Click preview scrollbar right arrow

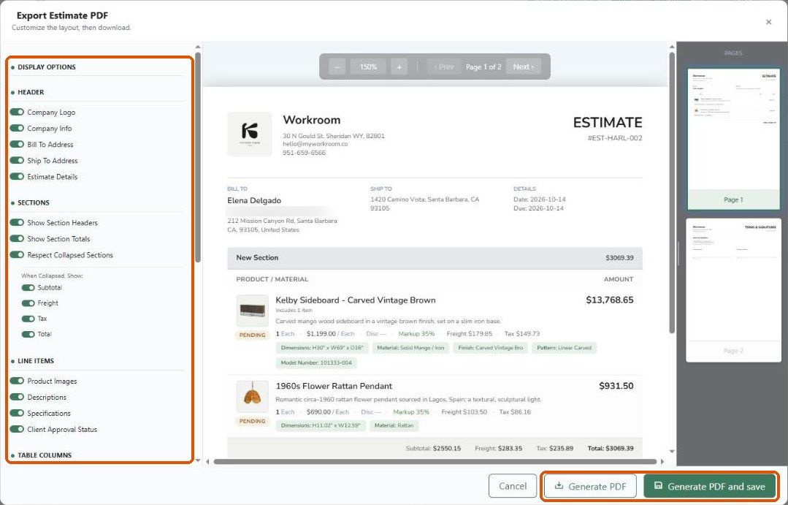662,461
